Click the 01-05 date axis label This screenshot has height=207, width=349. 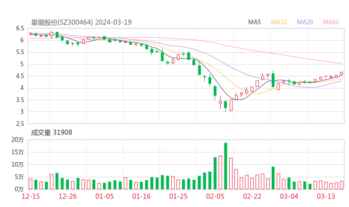point(104,196)
